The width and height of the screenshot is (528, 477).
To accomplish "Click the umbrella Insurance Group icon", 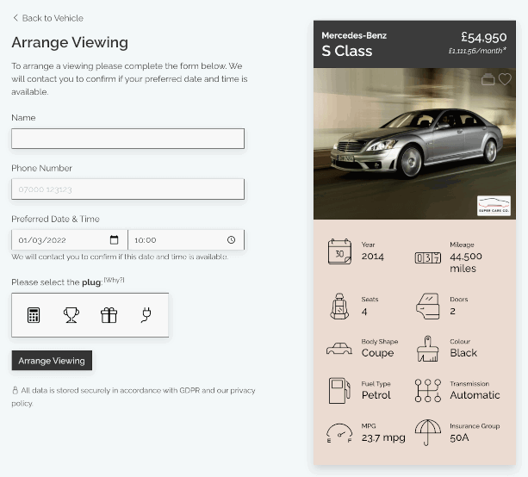I will 427,432.
